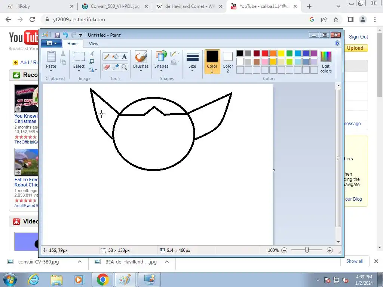Open Internet Explorer from taskbar
This screenshot has height=287, width=383.
(x=33, y=280)
